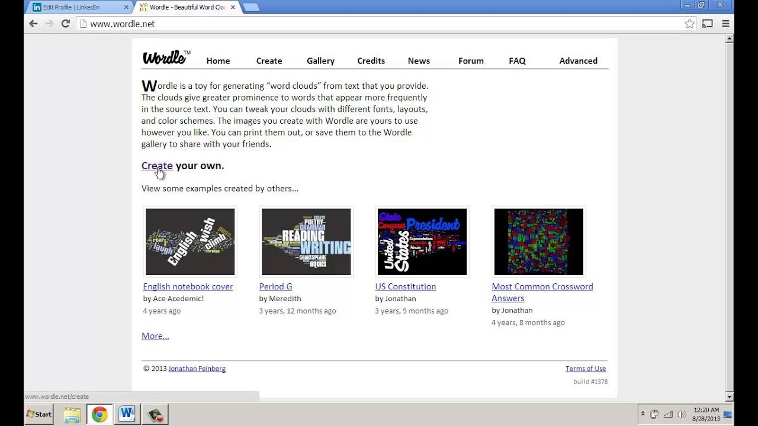This screenshot has width=758, height=426.
Task: Open the Credits menu item
Action: pos(371,61)
